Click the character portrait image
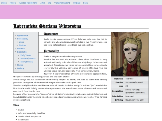The image size is (162, 121). (130, 54)
